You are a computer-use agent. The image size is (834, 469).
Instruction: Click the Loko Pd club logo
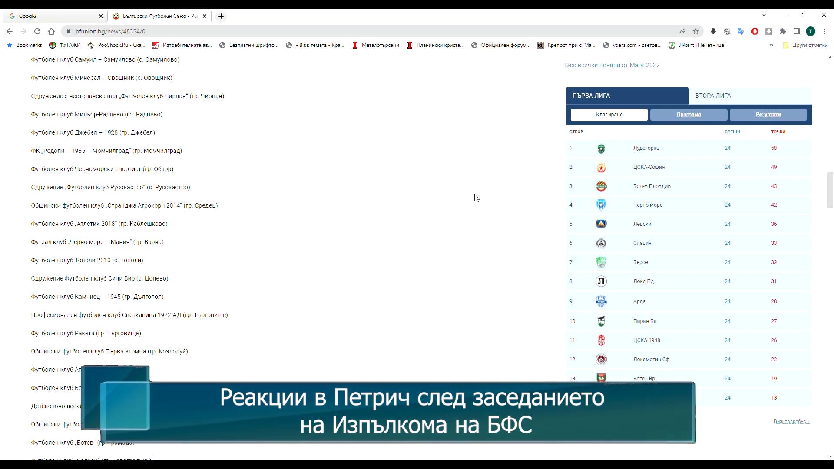tap(601, 281)
